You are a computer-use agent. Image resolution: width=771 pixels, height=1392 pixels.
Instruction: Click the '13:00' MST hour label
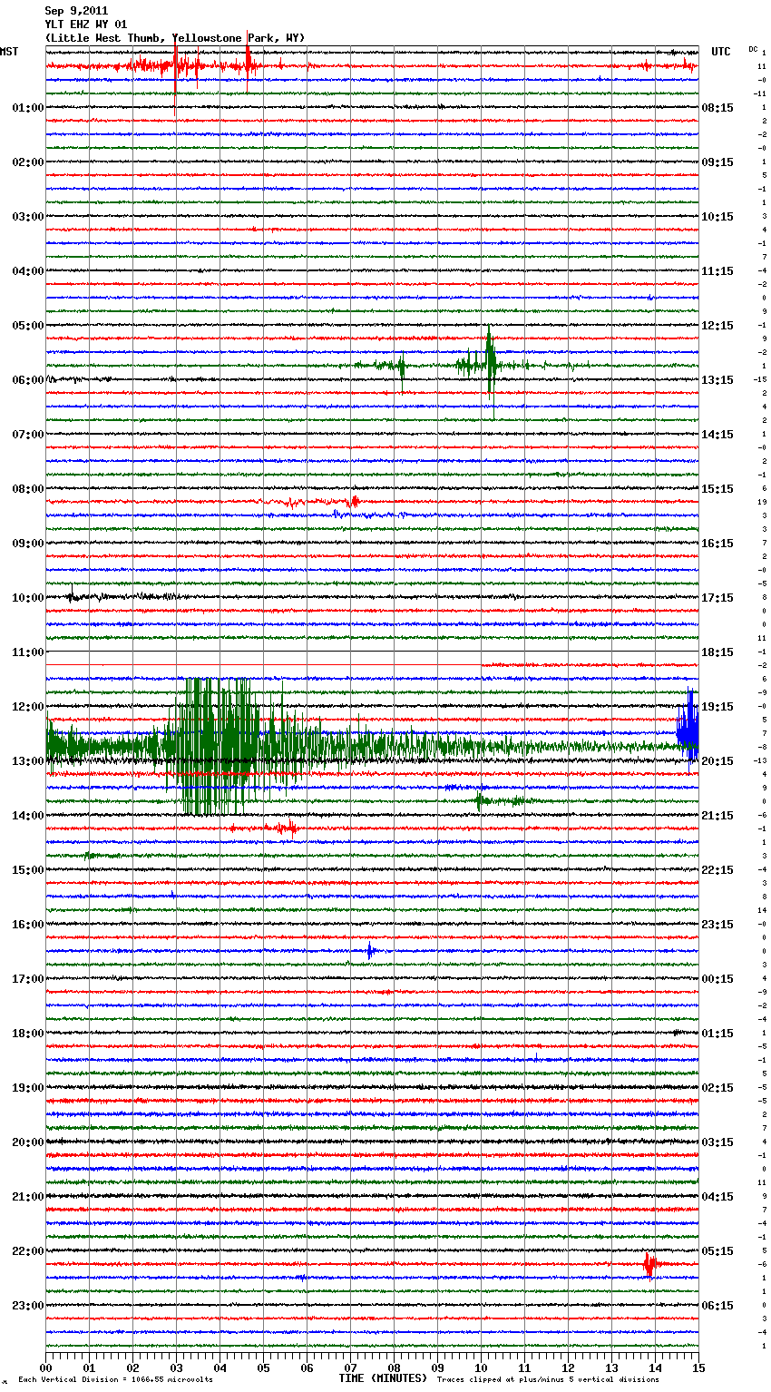[x=28, y=761]
